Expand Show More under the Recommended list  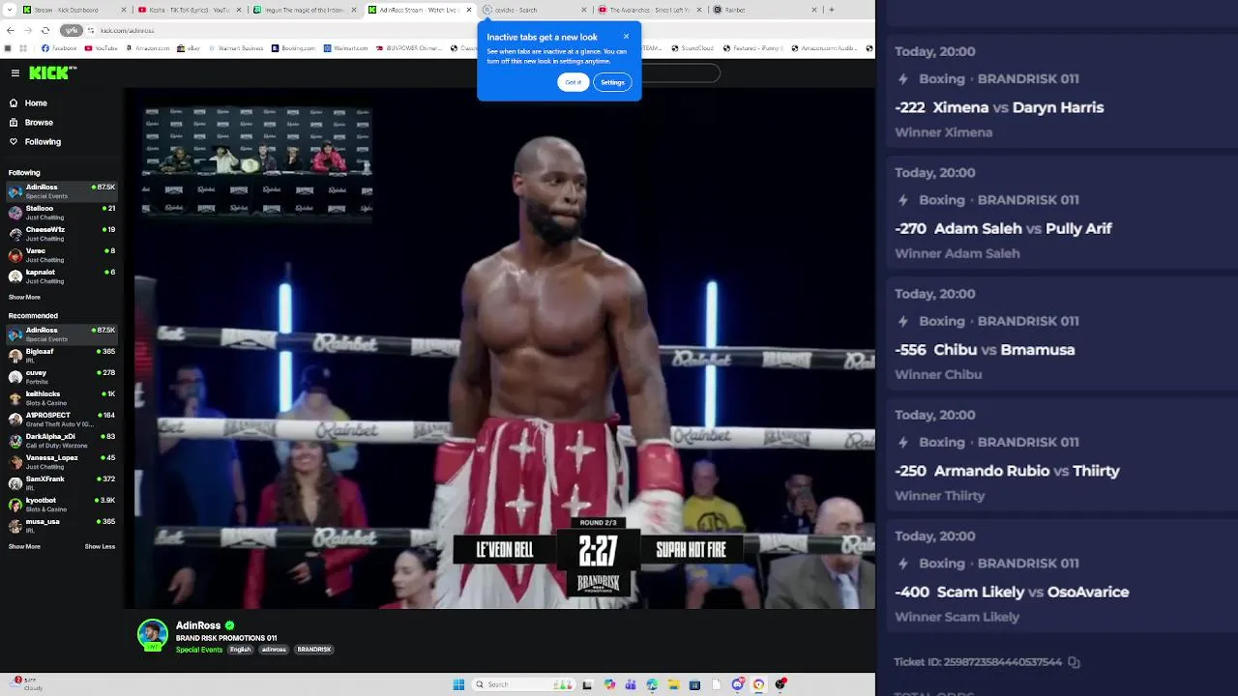tap(24, 547)
